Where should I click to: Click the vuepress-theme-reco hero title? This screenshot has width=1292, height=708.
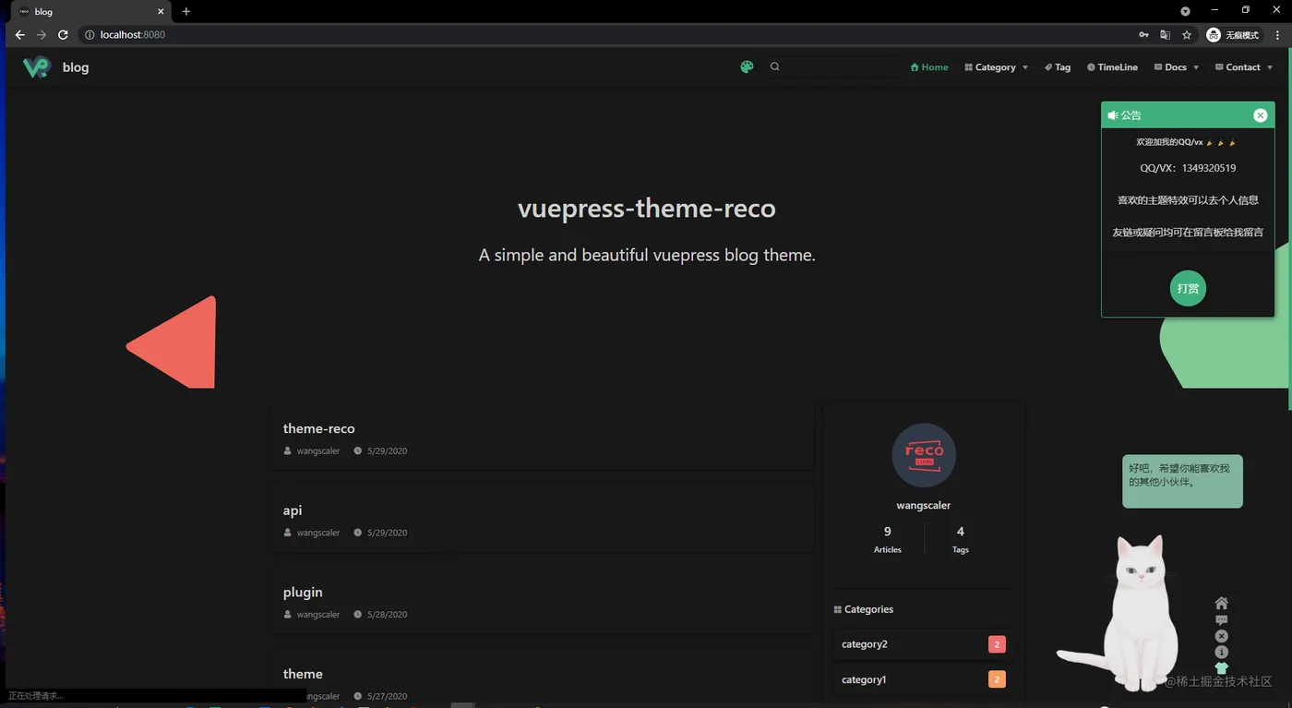tap(647, 209)
